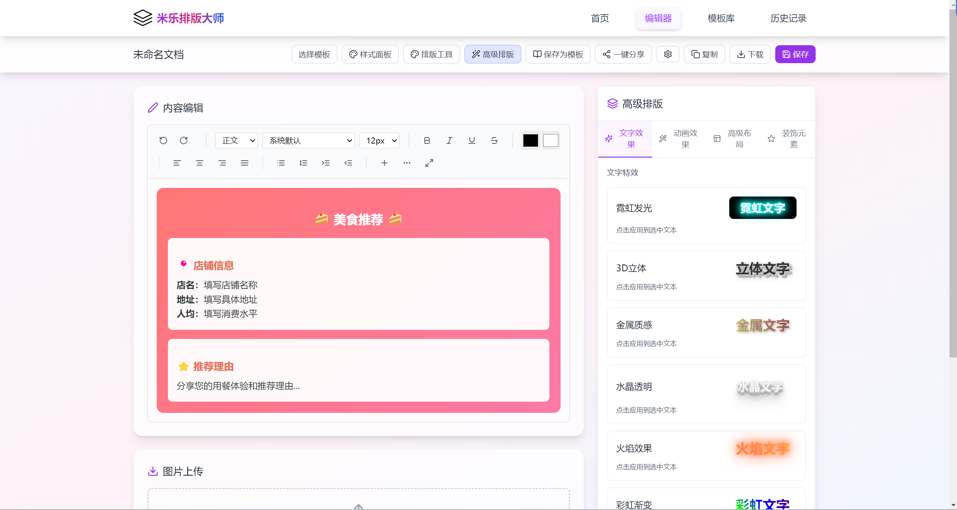Screen dimensions: 957x510
Task: Center align the text
Action: tap(199, 163)
